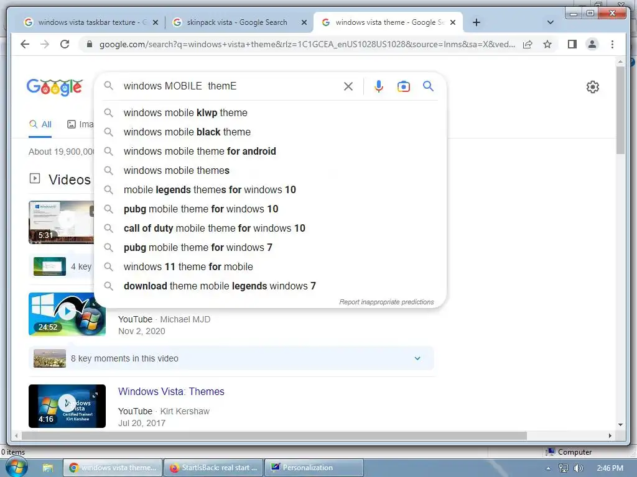Viewport: 637px width, 477px height.
Task: Submit search with the blue magnifier icon
Action: 428,86
